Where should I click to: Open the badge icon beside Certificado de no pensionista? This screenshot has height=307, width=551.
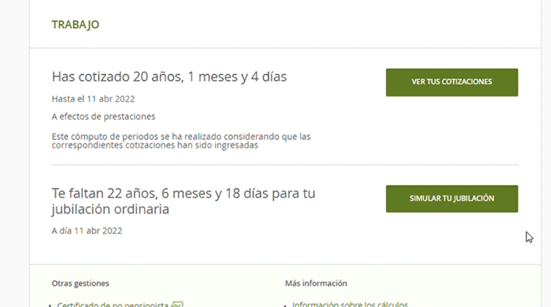tap(177, 304)
